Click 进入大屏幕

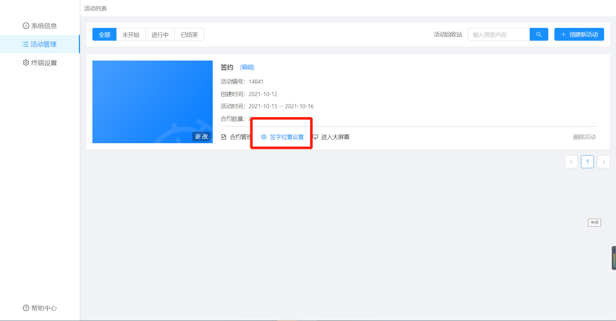(335, 137)
